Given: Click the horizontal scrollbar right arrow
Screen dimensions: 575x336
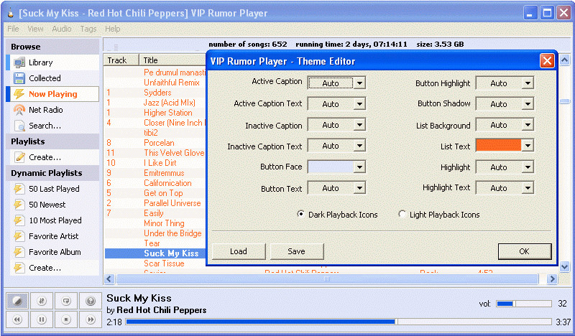Looking at the screenshot, I should [552, 279].
